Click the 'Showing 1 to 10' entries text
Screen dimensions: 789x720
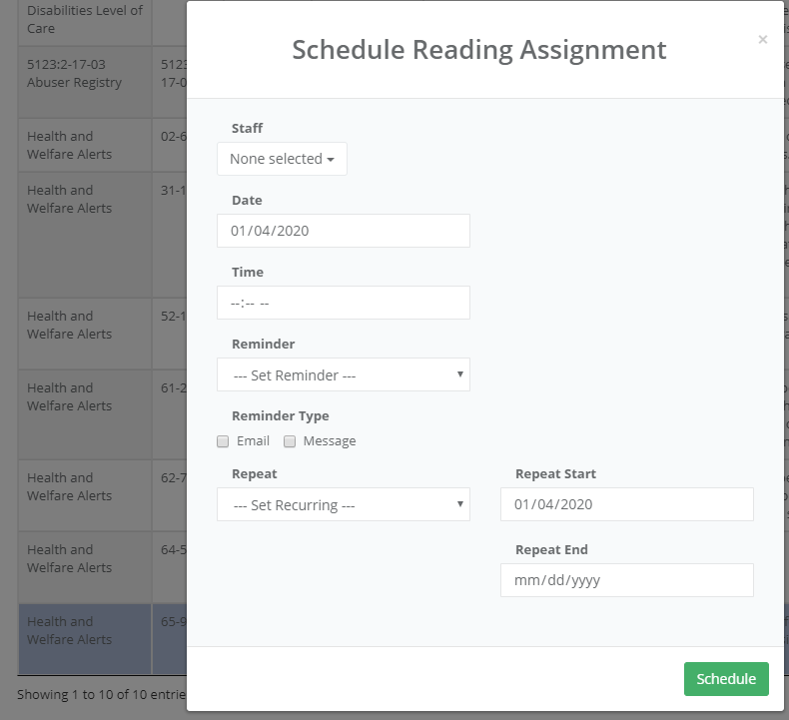pyautogui.click(x=101, y=694)
